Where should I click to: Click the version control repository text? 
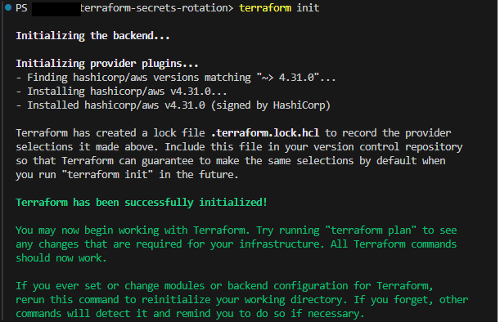388,147
